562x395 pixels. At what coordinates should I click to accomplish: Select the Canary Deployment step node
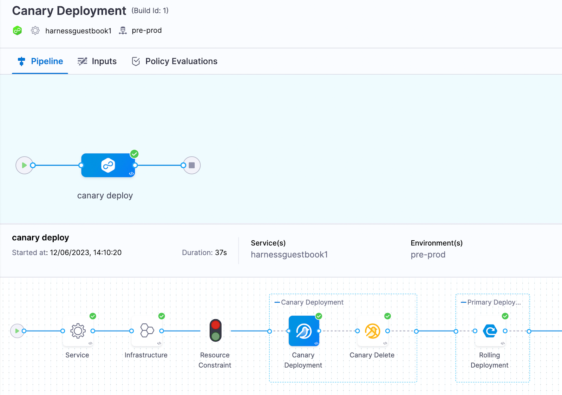(x=304, y=331)
